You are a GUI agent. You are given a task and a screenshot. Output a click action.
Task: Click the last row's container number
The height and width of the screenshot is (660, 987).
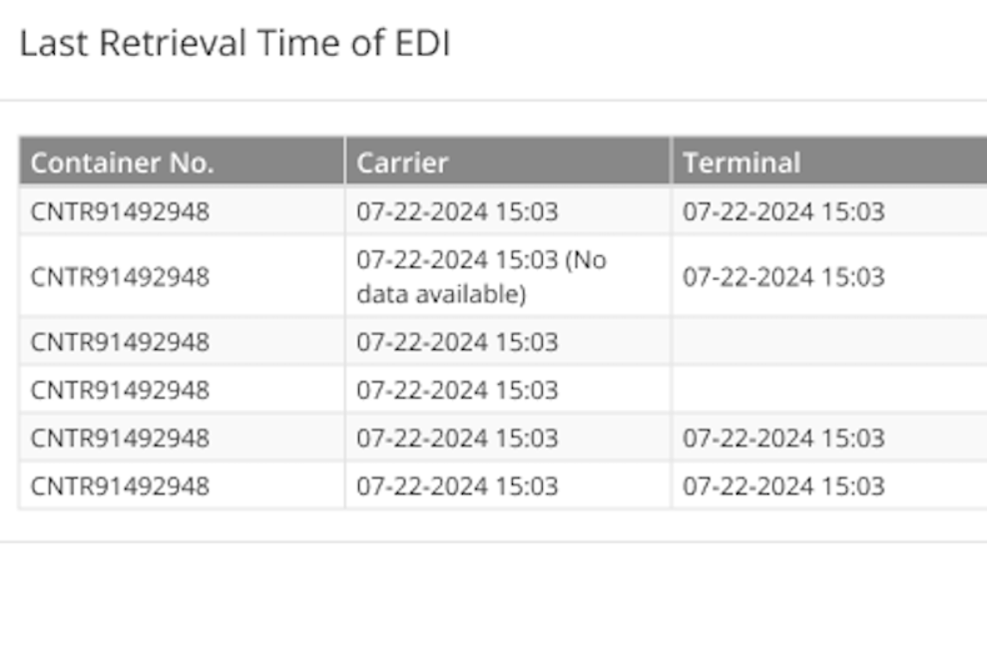(120, 486)
